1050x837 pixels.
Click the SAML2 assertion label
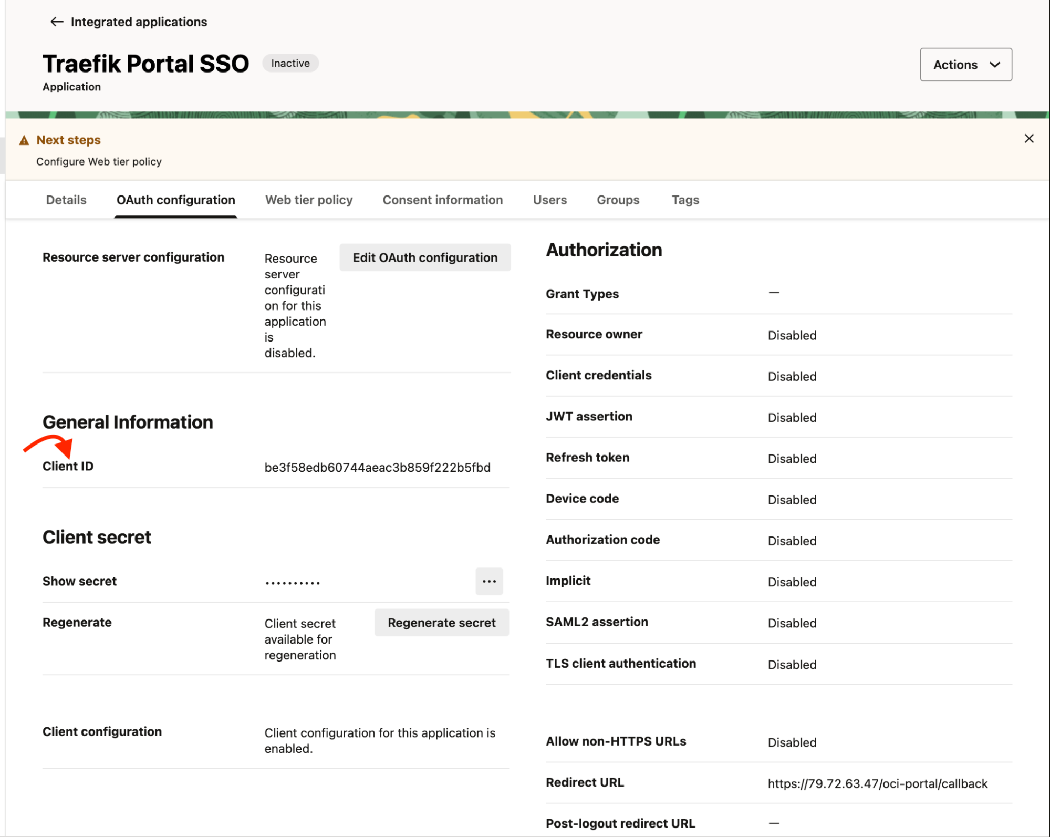pyautogui.click(x=597, y=622)
